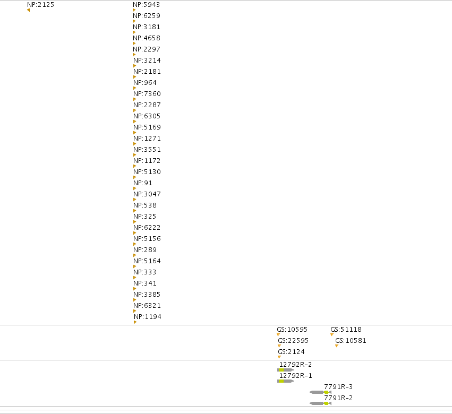
Task: Click the NP:5169 feature label
Action: pyautogui.click(x=147, y=127)
